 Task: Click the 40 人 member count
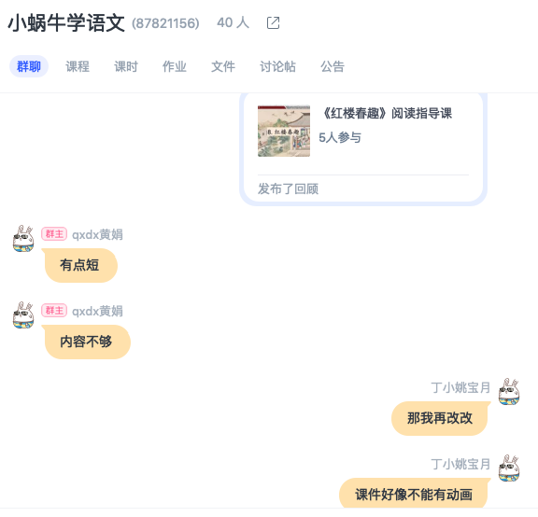pyautogui.click(x=233, y=23)
